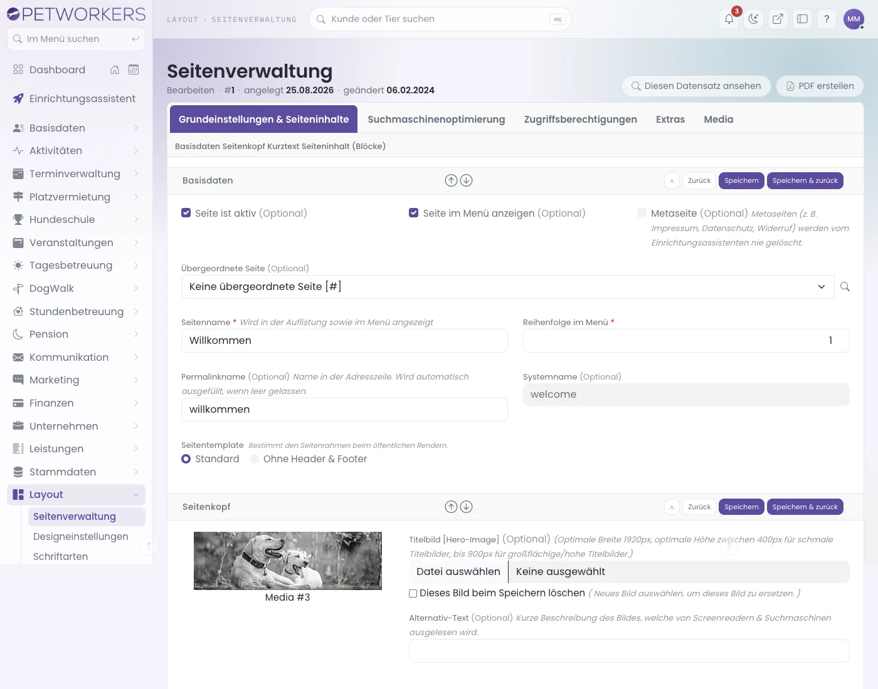This screenshot has height=689, width=878.
Task: Click the Seitenname input field
Action: coord(344,341)
